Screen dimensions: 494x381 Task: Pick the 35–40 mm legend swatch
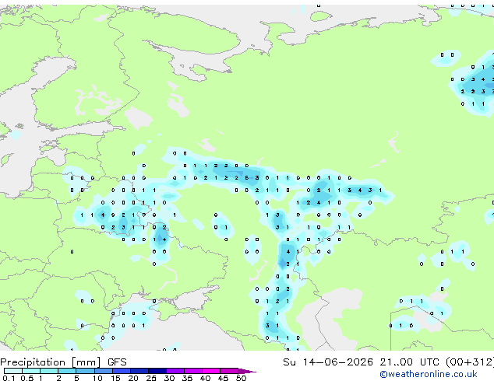[x=193, y=371]
